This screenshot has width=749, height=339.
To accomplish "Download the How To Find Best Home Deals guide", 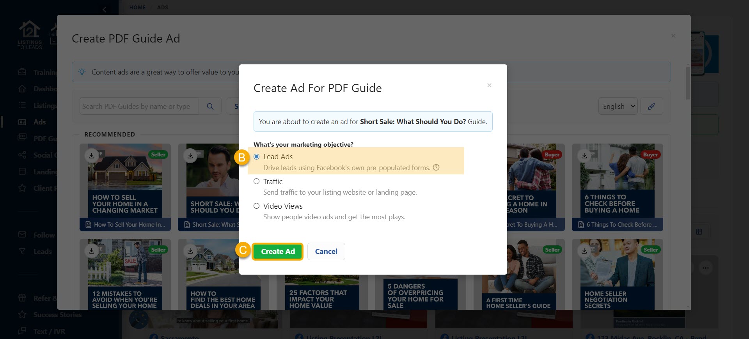I will pyautogui.click(x=190, y=250).
